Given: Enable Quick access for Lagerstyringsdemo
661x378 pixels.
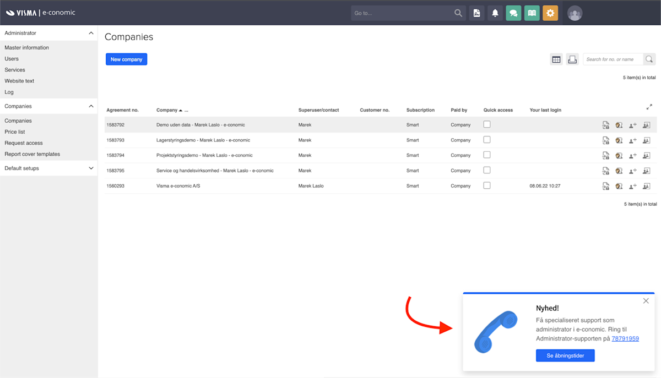Looking at the screenshot, I should [487, 140].
